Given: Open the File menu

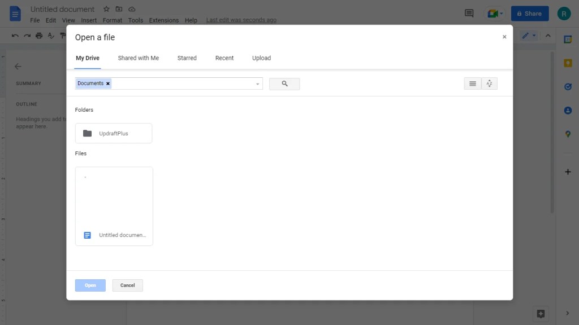Looking at the screenshot, I should [34, 20].
